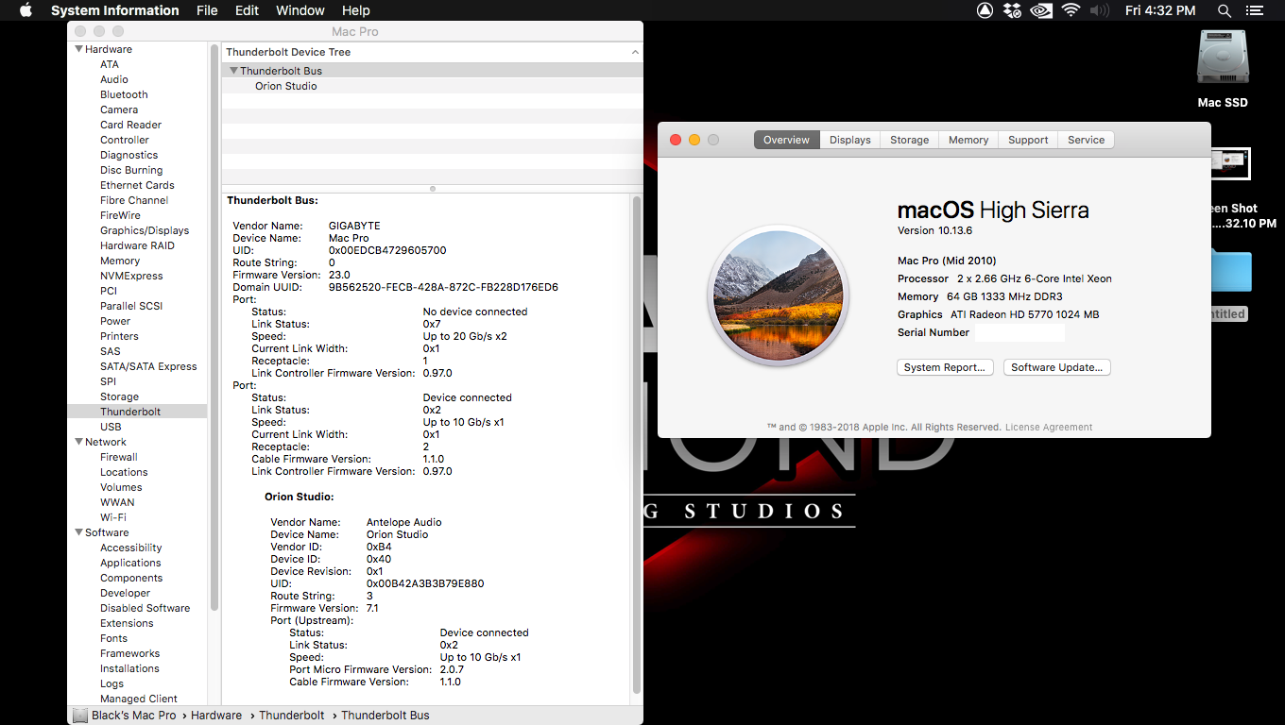Select Bluetooth in the sidebar
The image size is (1285, 725).
pos(124,94)
